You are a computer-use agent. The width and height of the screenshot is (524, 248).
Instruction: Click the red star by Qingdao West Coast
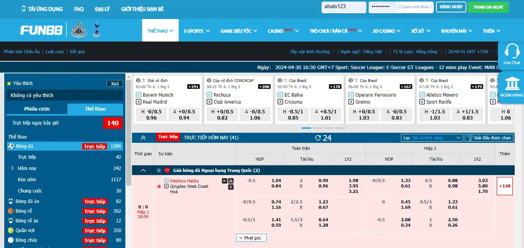[x=159, y=187]
